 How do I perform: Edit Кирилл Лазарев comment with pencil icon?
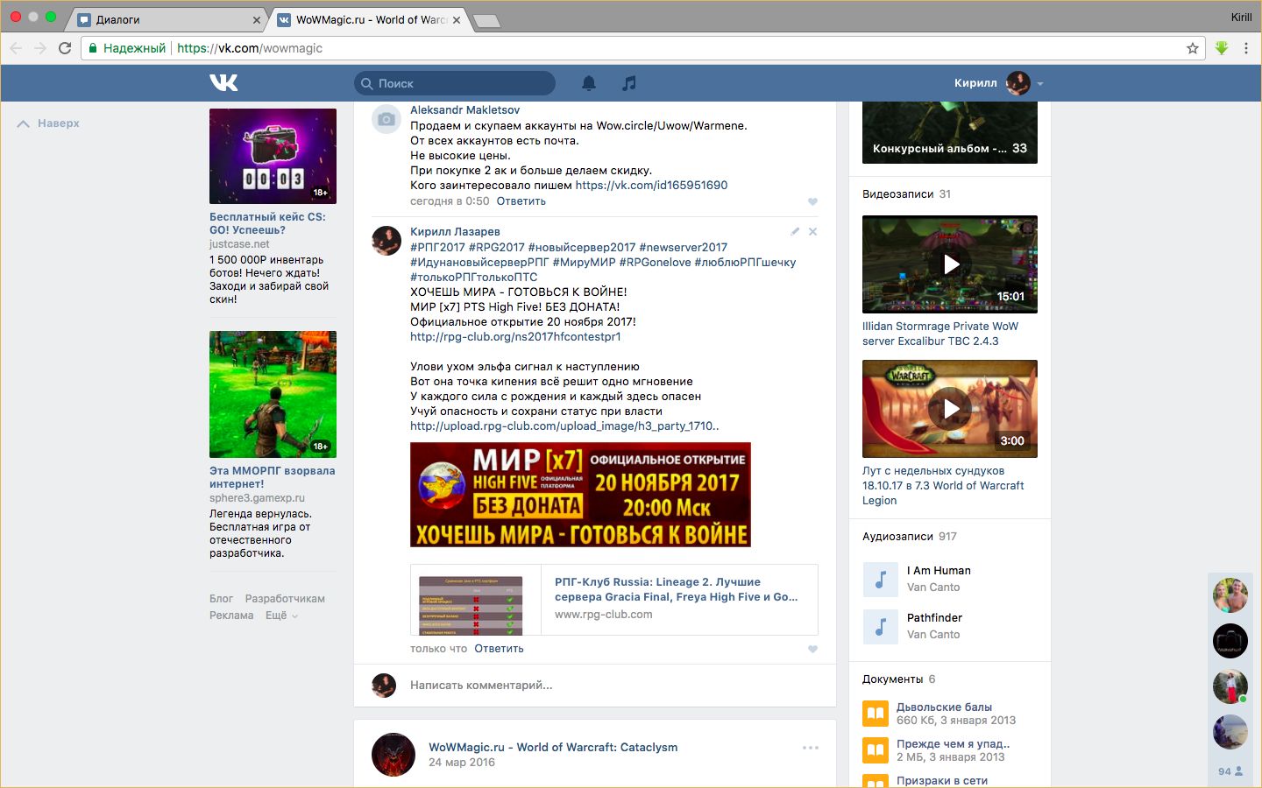(795, 232)
